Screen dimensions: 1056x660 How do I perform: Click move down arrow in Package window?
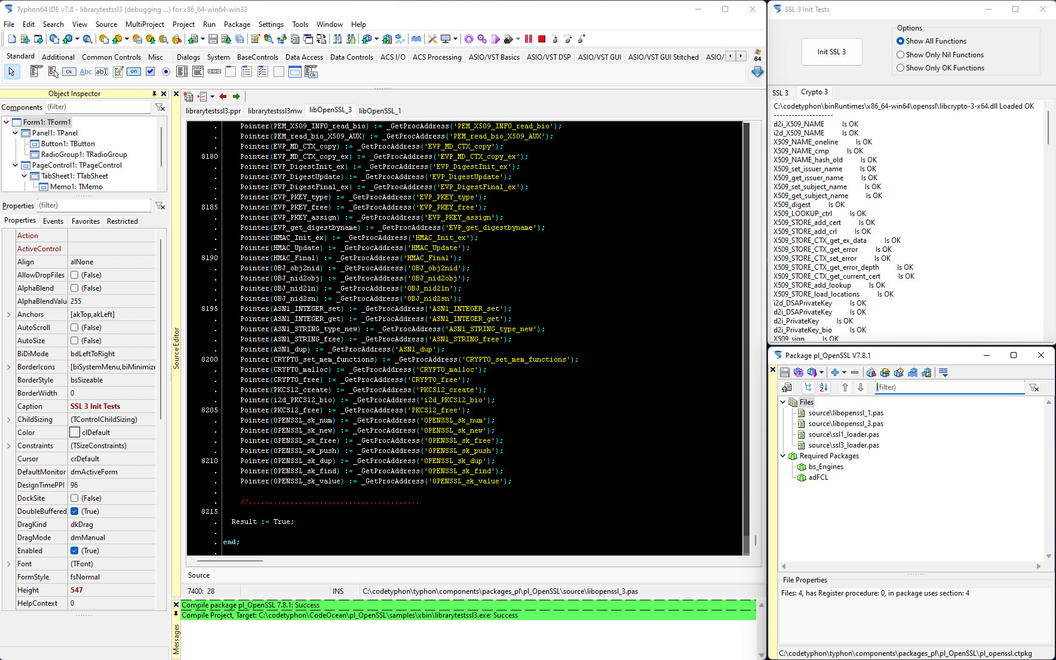click(x=861, y=387)
